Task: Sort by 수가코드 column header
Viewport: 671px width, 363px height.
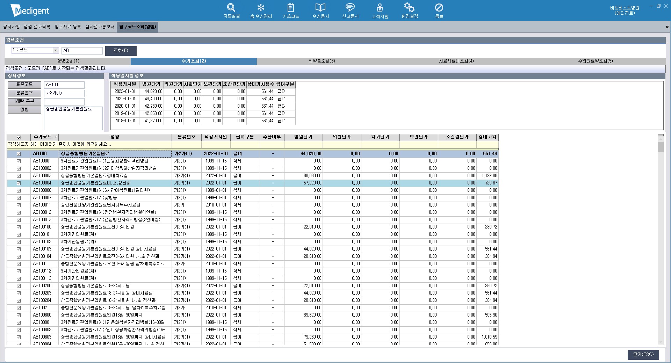Action: (x=44, y=137)
